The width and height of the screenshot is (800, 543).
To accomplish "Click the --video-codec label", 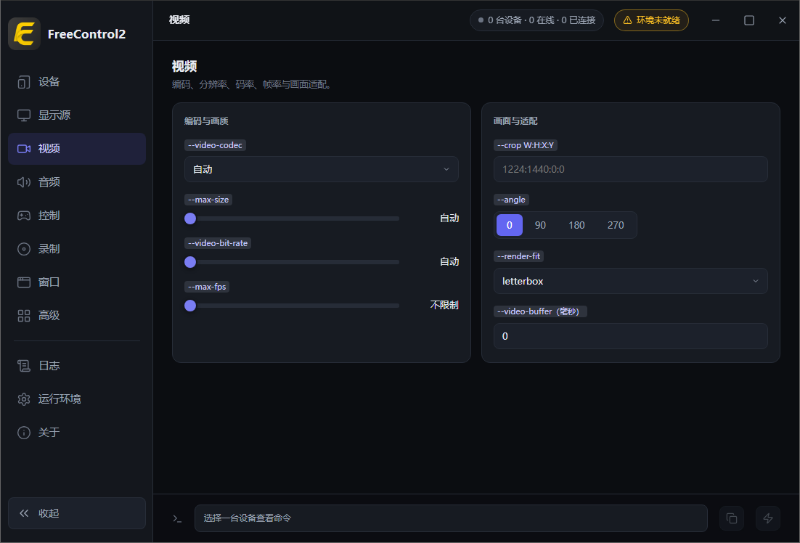I will point(216,145).
